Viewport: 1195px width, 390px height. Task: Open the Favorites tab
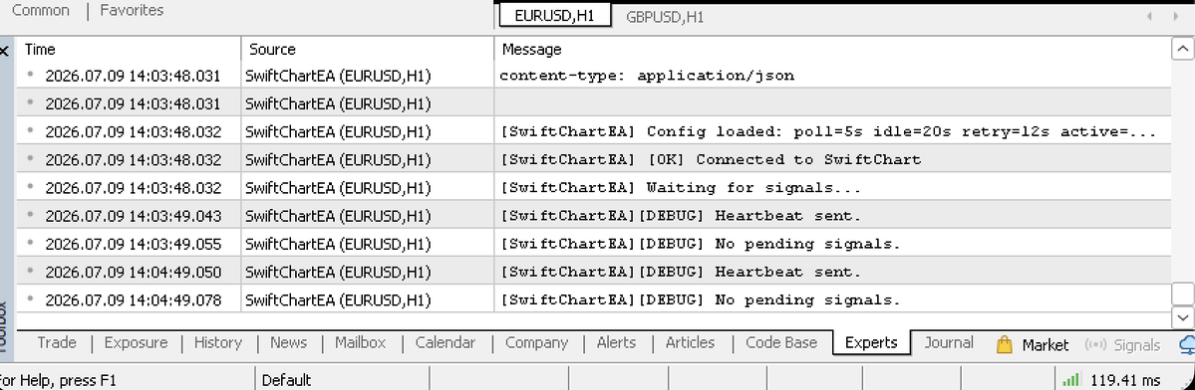[132, 11]
